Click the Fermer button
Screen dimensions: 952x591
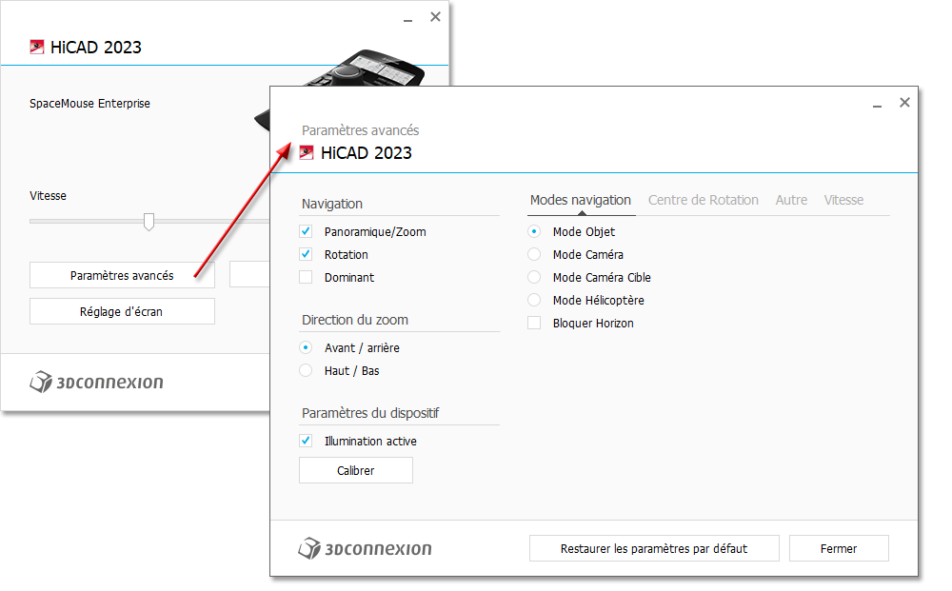(839, 548)
